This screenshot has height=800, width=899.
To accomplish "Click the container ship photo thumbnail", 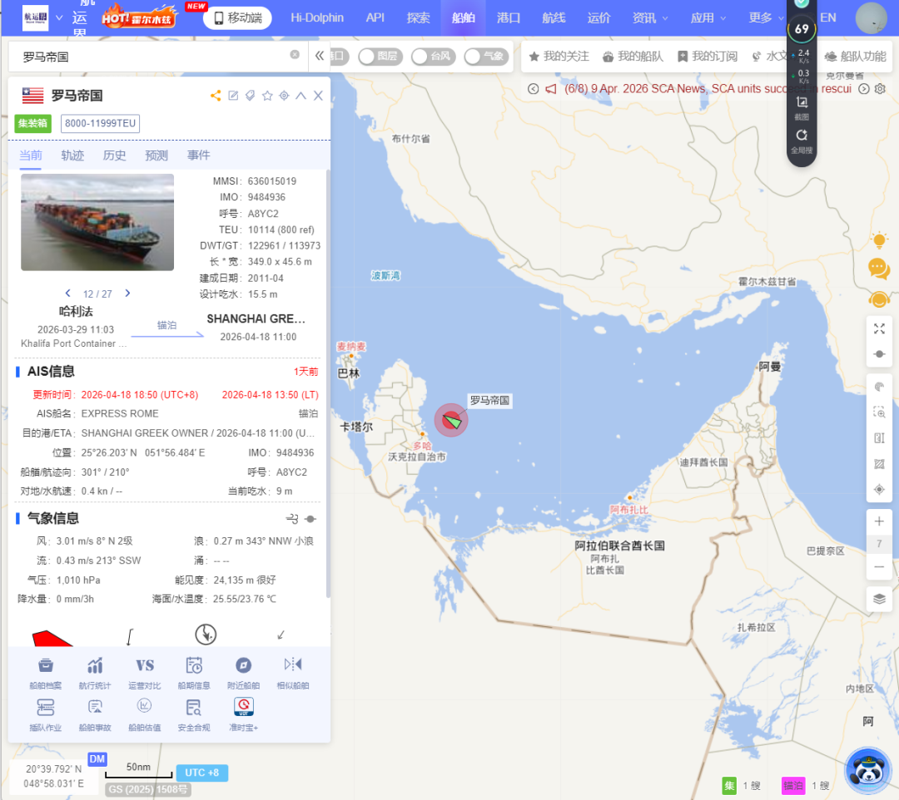I will [x=97, y=222].
